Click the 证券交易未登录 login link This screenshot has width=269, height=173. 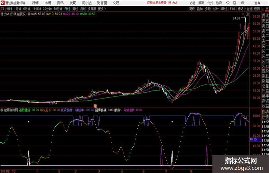click(x=157, y=3)
